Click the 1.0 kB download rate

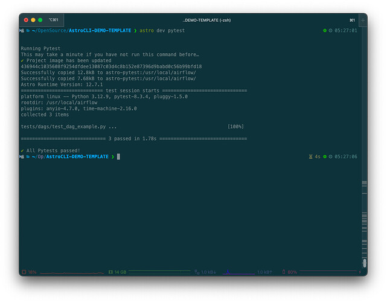tap(208, 272)
